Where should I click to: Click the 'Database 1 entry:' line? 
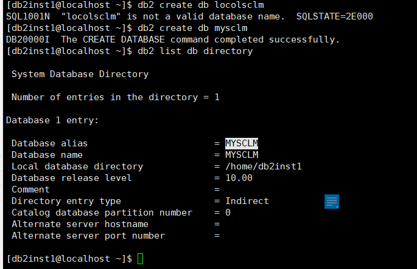[52, 120]
